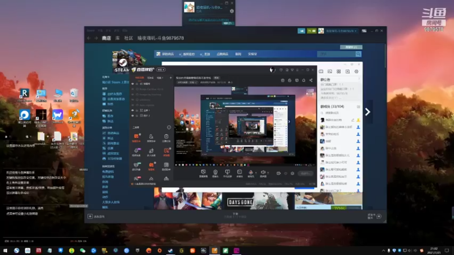Click the search box in the group member list
This screenshot has width=454, height=255.
pyautogui.click(x=339, y=113)
